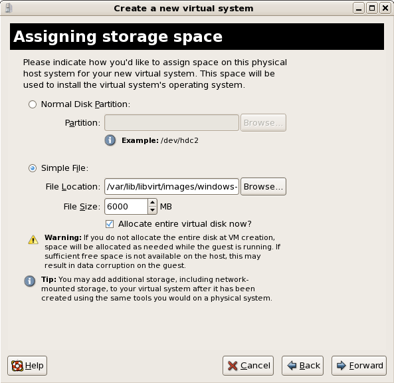
Task: Click the red X icon on Cancel
Action: pos(233,366)
